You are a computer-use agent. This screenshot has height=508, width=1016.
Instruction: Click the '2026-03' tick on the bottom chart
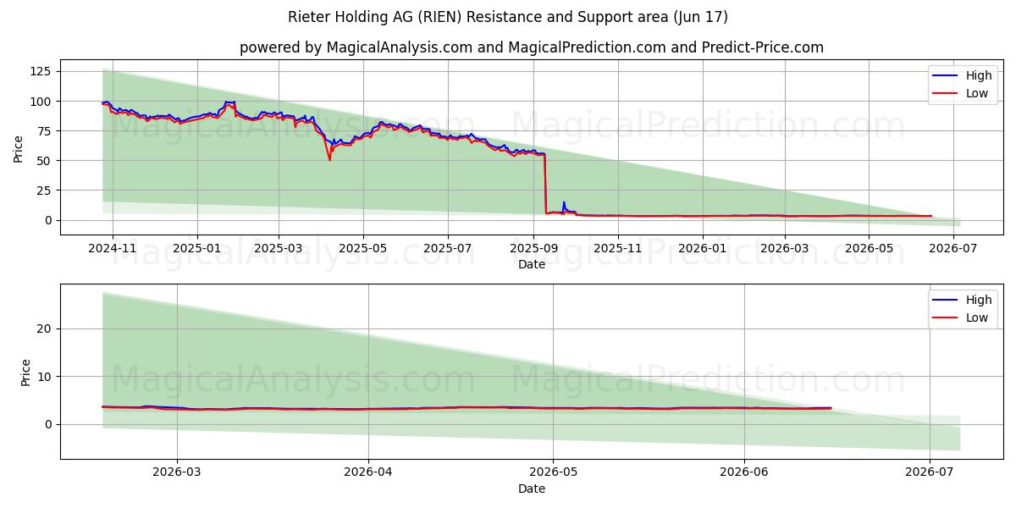(x=177, y=472)
